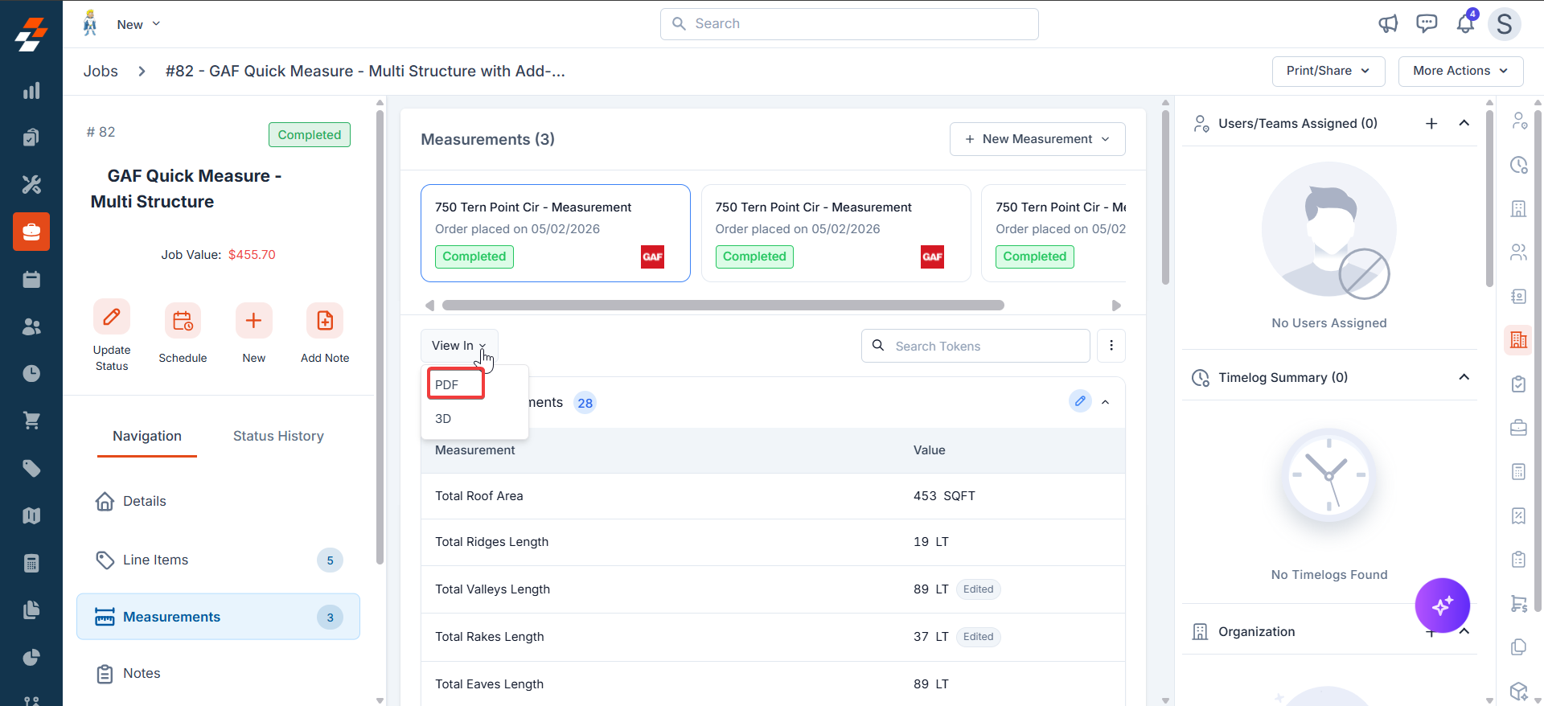
Task: Open the chat messages icon in header
Action: tap(1427, 24)
